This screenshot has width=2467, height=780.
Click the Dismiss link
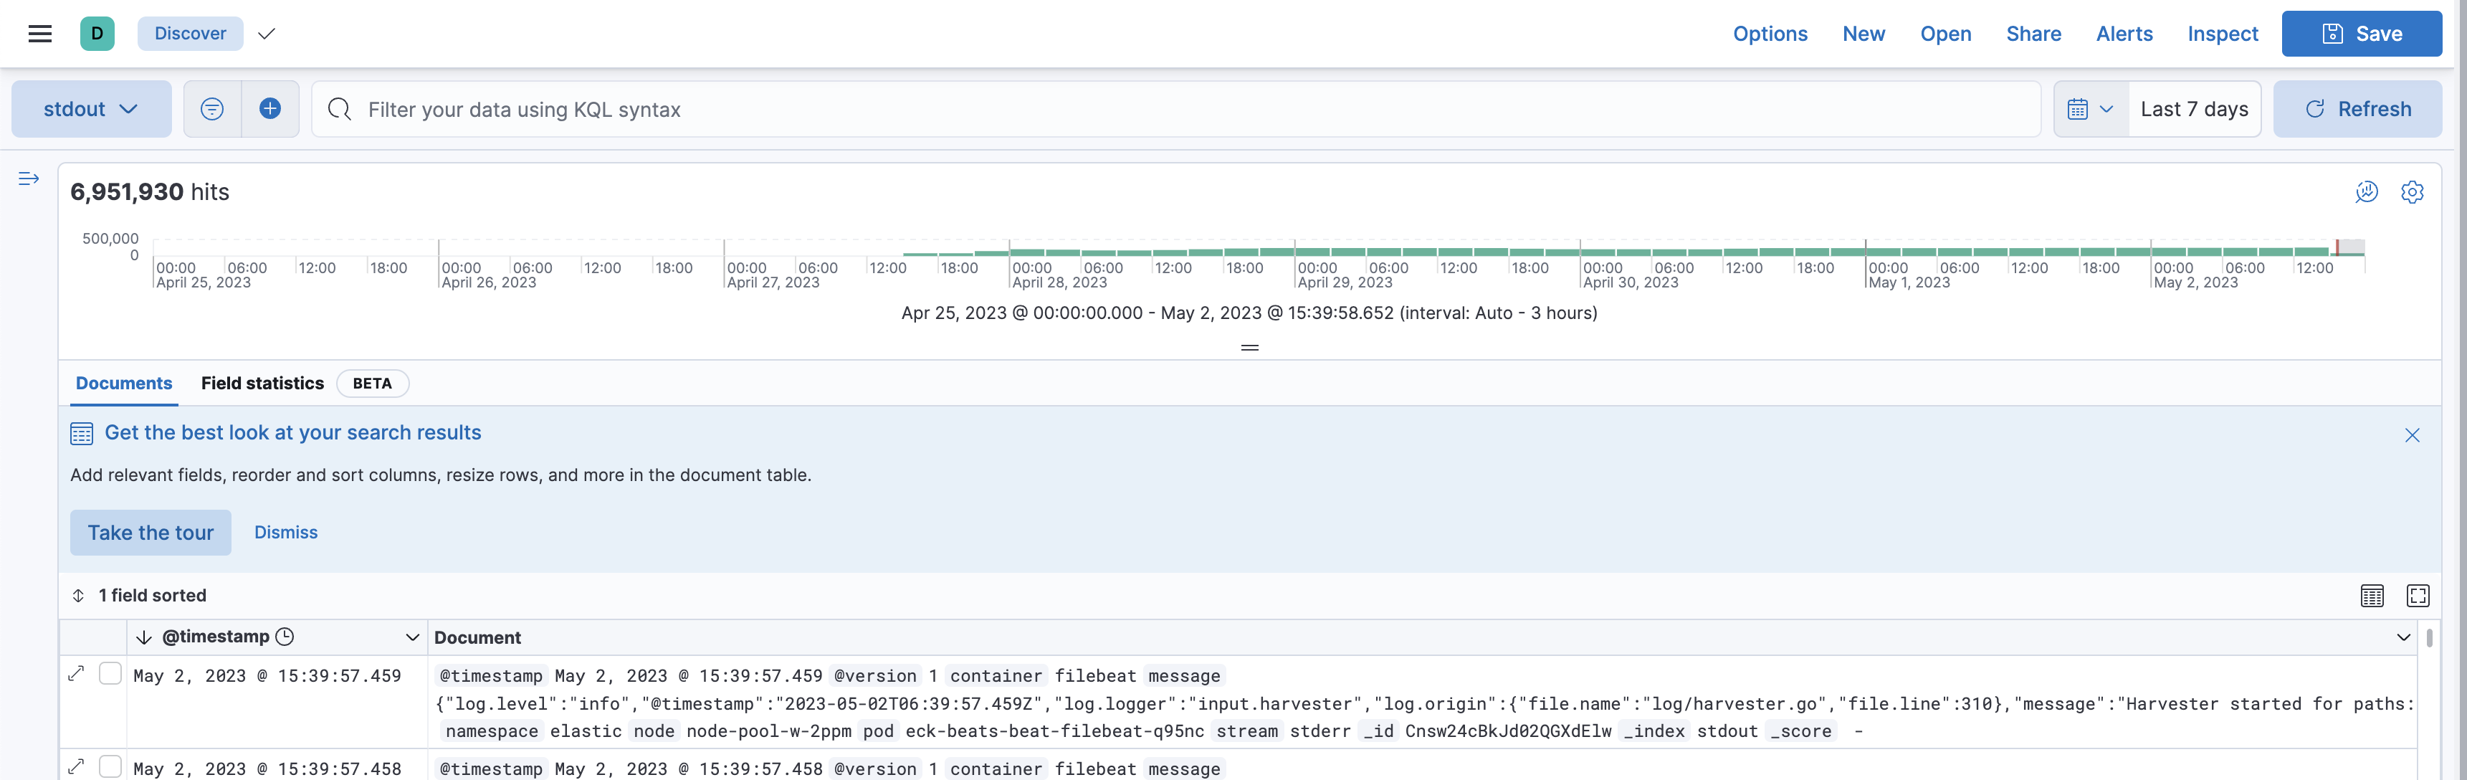285,533
